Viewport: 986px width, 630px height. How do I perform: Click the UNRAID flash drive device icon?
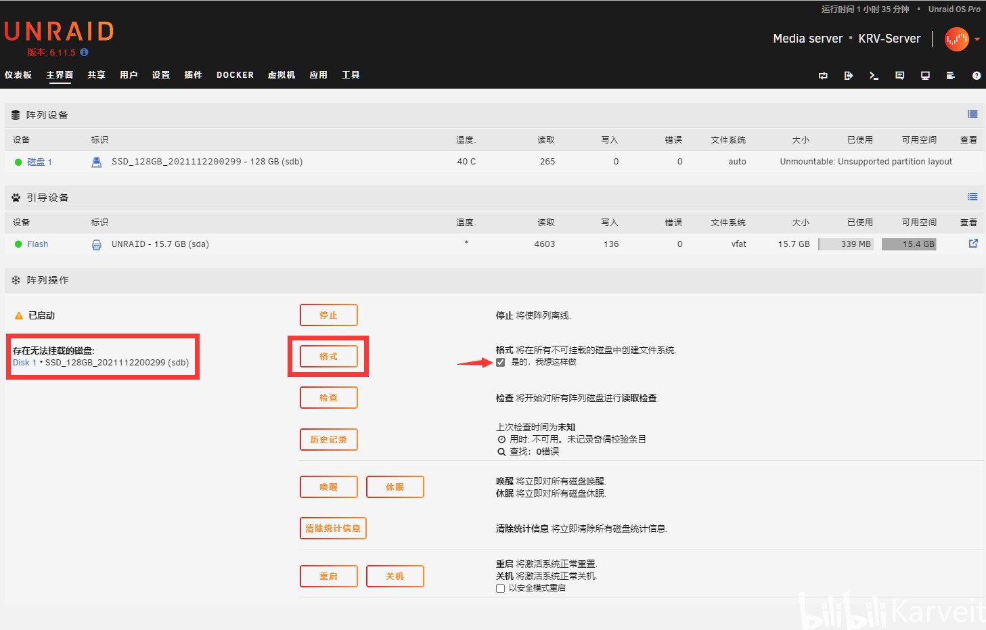(97, 244)
